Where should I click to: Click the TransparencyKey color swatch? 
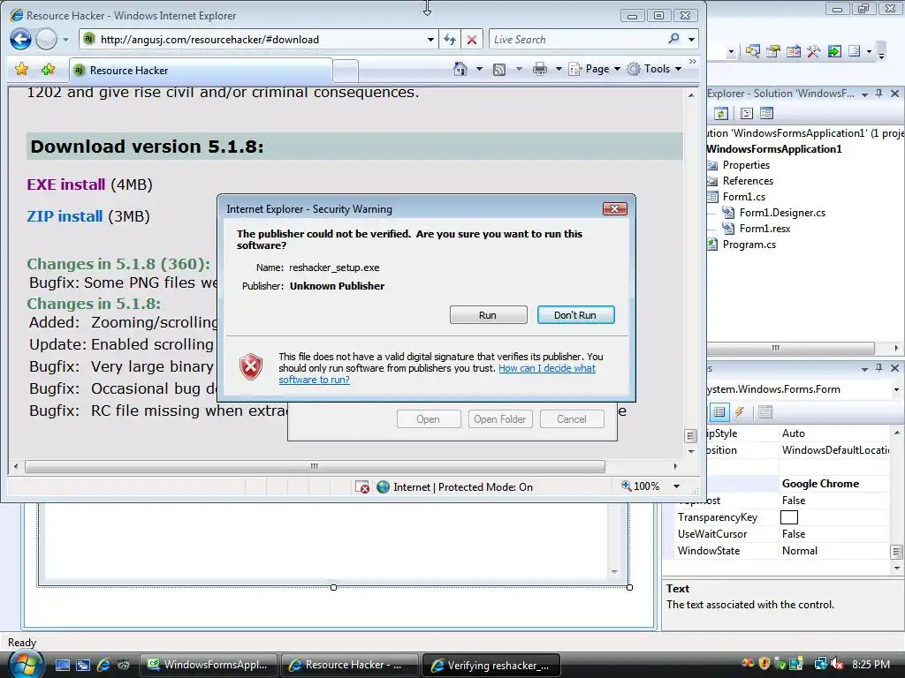click(x=788, y=517)
